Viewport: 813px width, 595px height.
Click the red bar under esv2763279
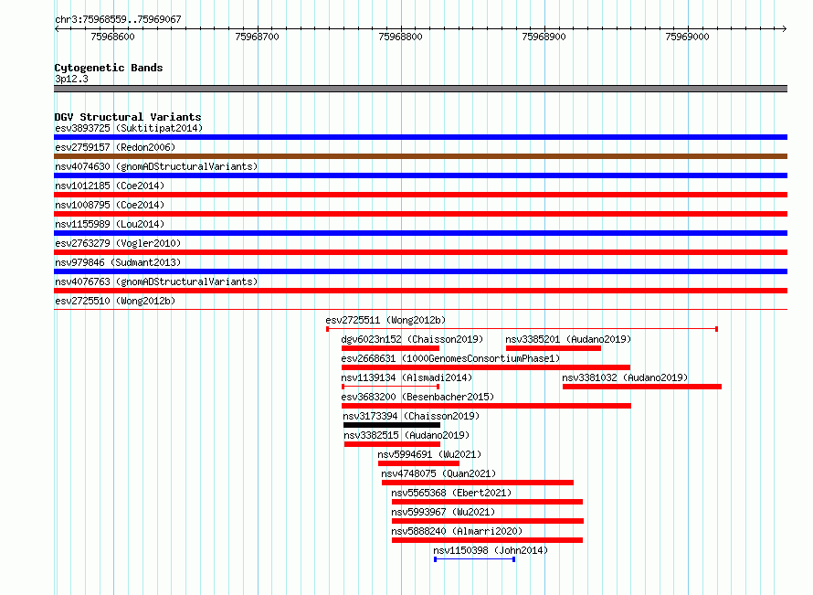[420, 252]
